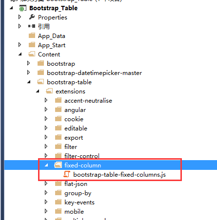Image resolution: width=217 pixels, height=220 pixels.
Task: Click the export folder icon
Action: [x=58, y=137]
